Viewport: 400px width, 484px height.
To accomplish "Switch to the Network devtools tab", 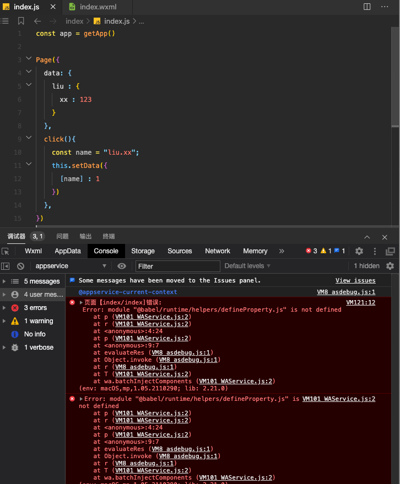I will point(218,251).
